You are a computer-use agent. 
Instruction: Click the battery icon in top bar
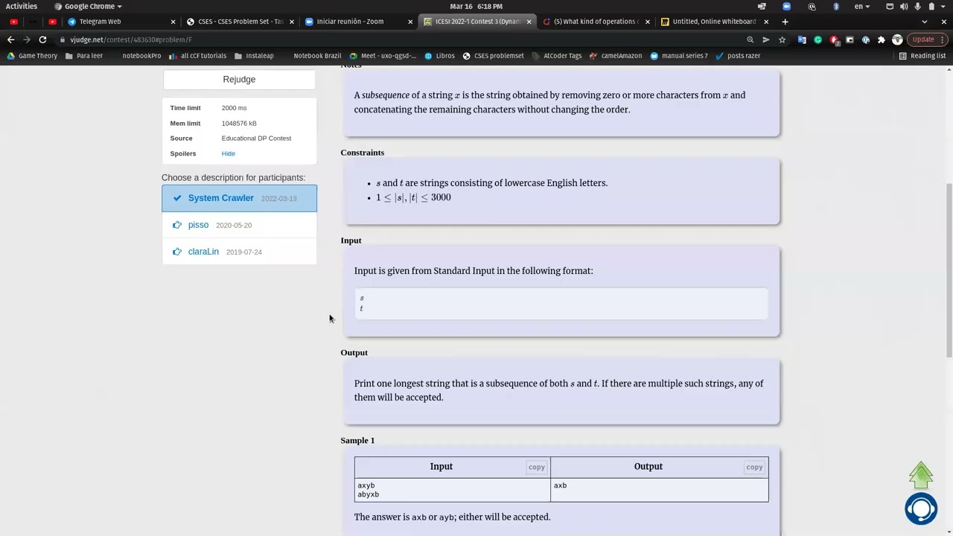tap(931, 6)
